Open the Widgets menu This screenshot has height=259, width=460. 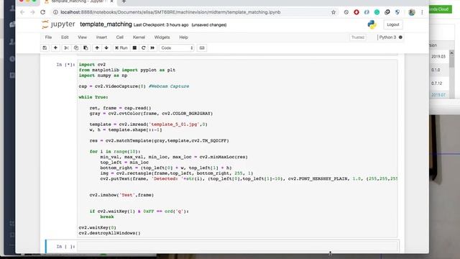[x=162, y=37]
